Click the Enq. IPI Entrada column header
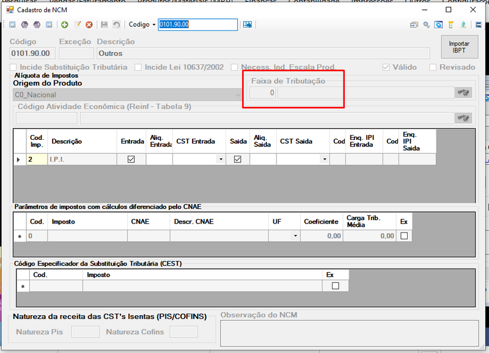The image size is (489, 353). (x=364, y=141)
